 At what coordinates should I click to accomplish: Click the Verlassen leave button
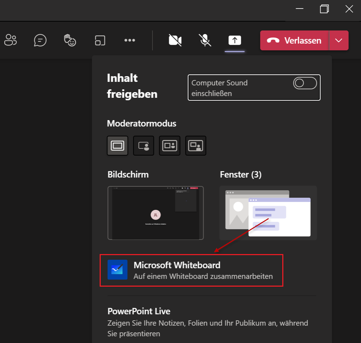[294, 40]
